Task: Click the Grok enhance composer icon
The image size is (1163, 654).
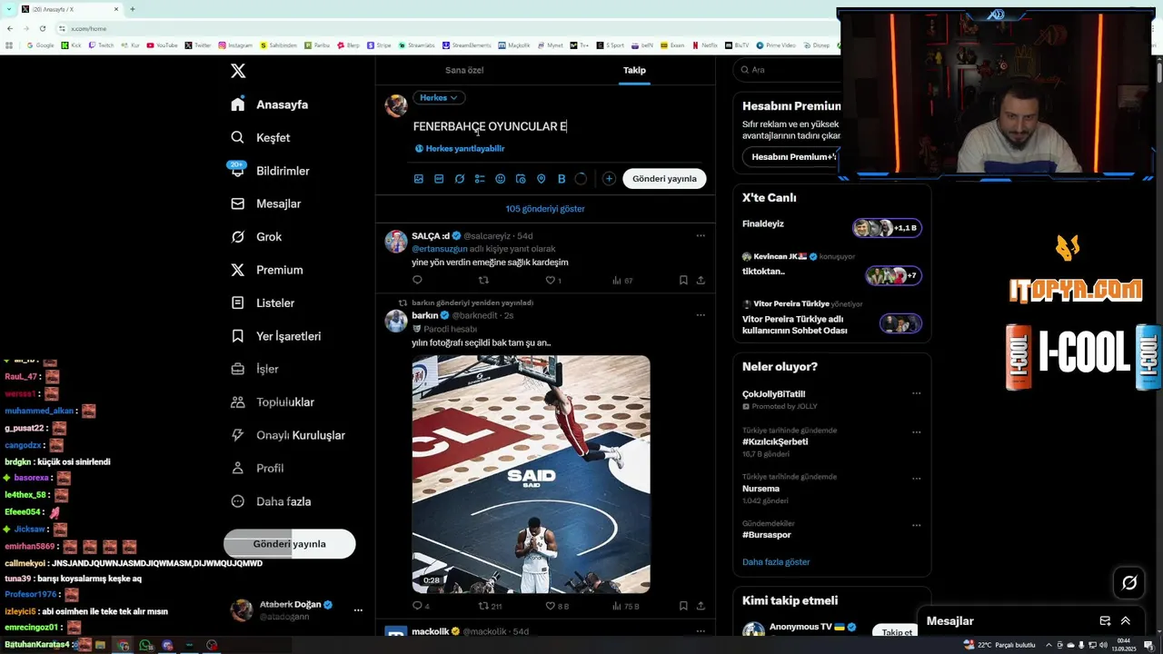Action: [x=460, y=179]
